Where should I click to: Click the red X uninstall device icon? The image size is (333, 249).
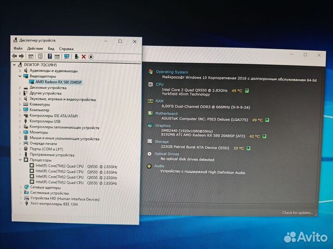tap(84, 56)
